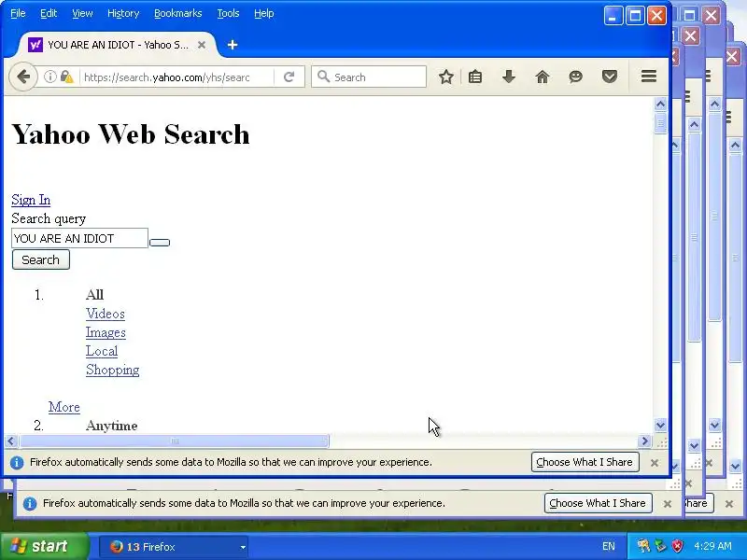This screenshot has width=747, height=560.
Task: Click Choose What I Share in second window
Action: [x=598, y=503]
